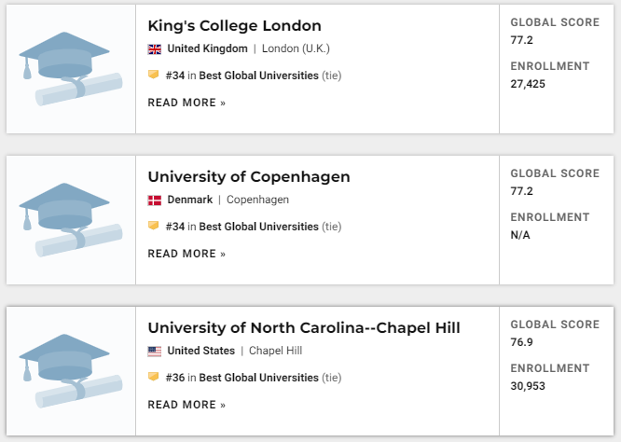This screenshot has height=442, width=621.
Task: Click the King's College London graduation cap image
Action: 71,69
